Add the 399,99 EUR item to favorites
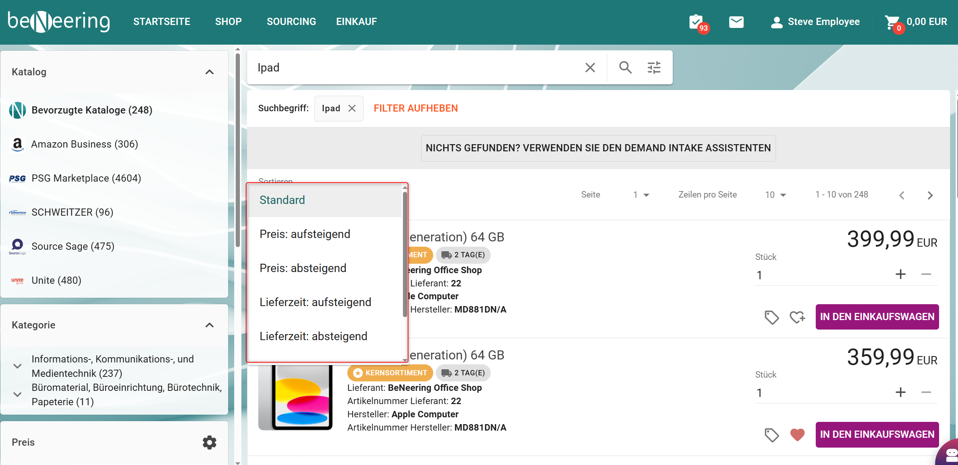 [x=797, y=317]
